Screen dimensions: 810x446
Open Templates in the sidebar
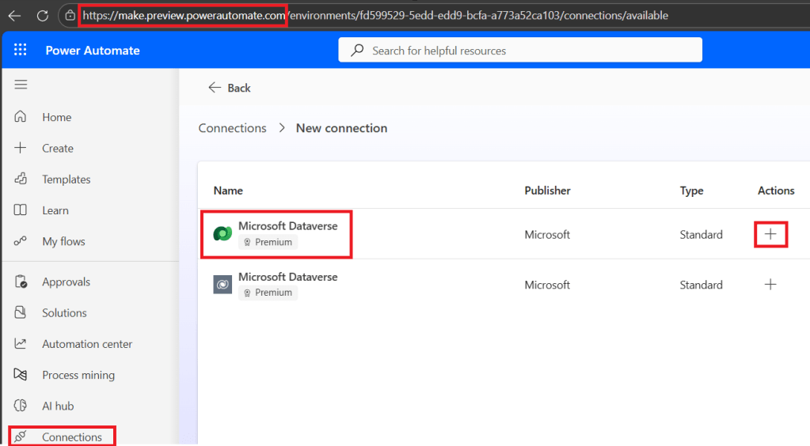(x=66, y=180)
